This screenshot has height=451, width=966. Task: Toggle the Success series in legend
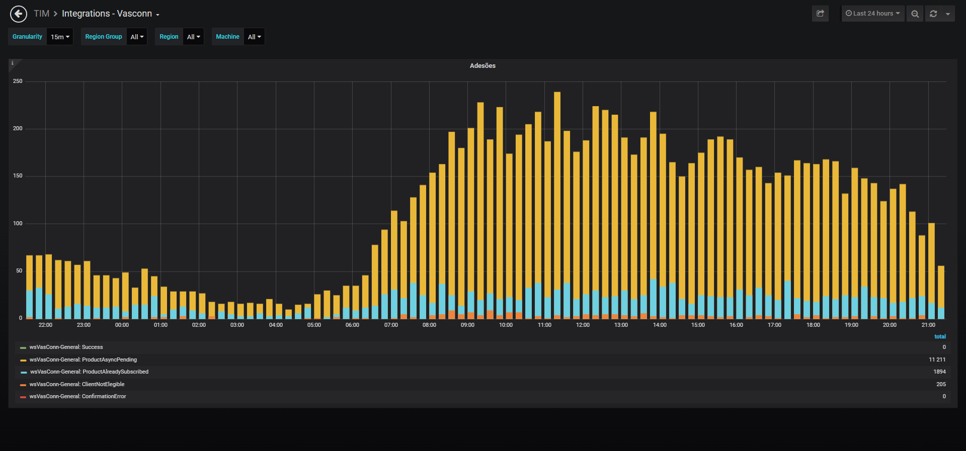pos(66,347)
